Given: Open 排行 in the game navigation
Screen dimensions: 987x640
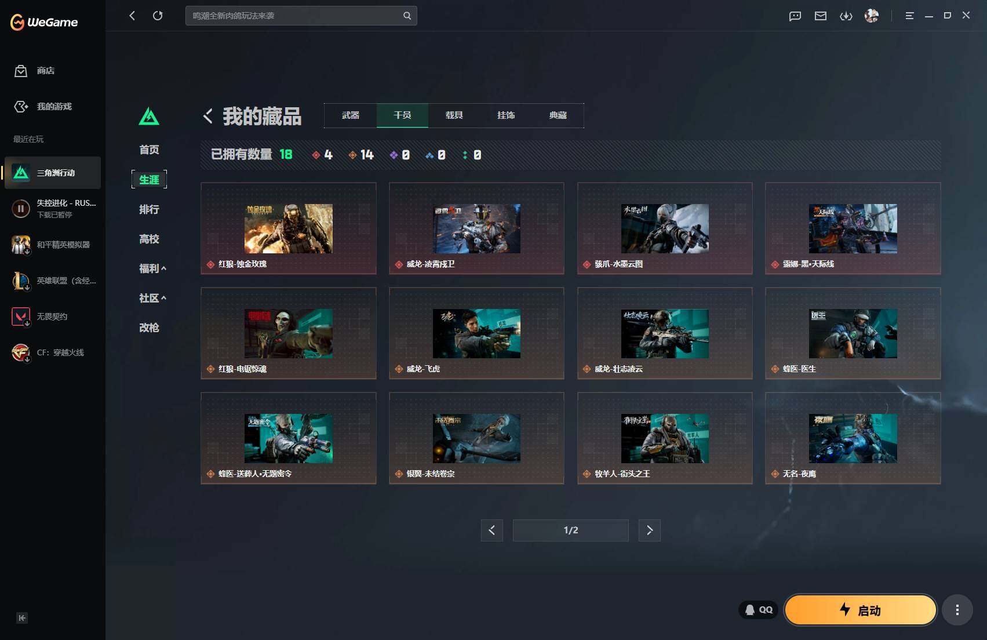Looking at the screenshot, I should tap(149, 209).
